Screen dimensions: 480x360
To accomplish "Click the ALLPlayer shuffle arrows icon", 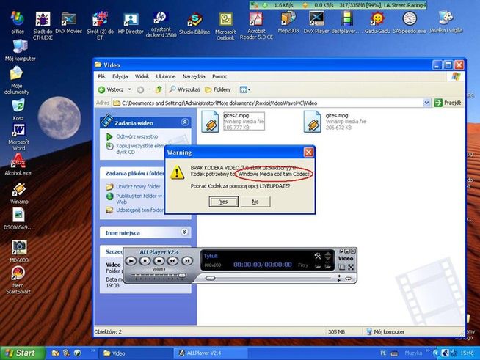I will [338, 278].
